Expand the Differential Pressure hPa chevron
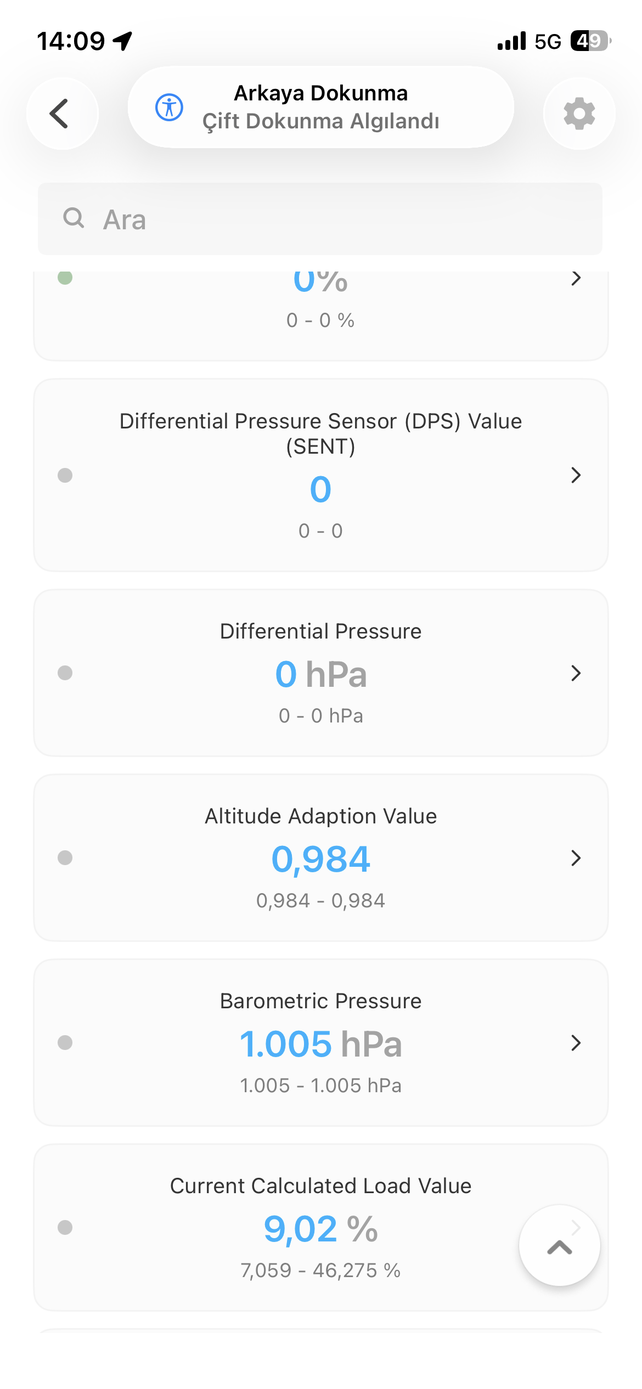The image size is (642, 1389). click(x=576, y=673)
